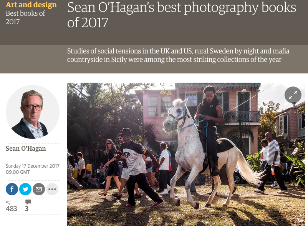308x228 pixels.
Task: Click the share icon above 483
Action: (x=8, y=202)
